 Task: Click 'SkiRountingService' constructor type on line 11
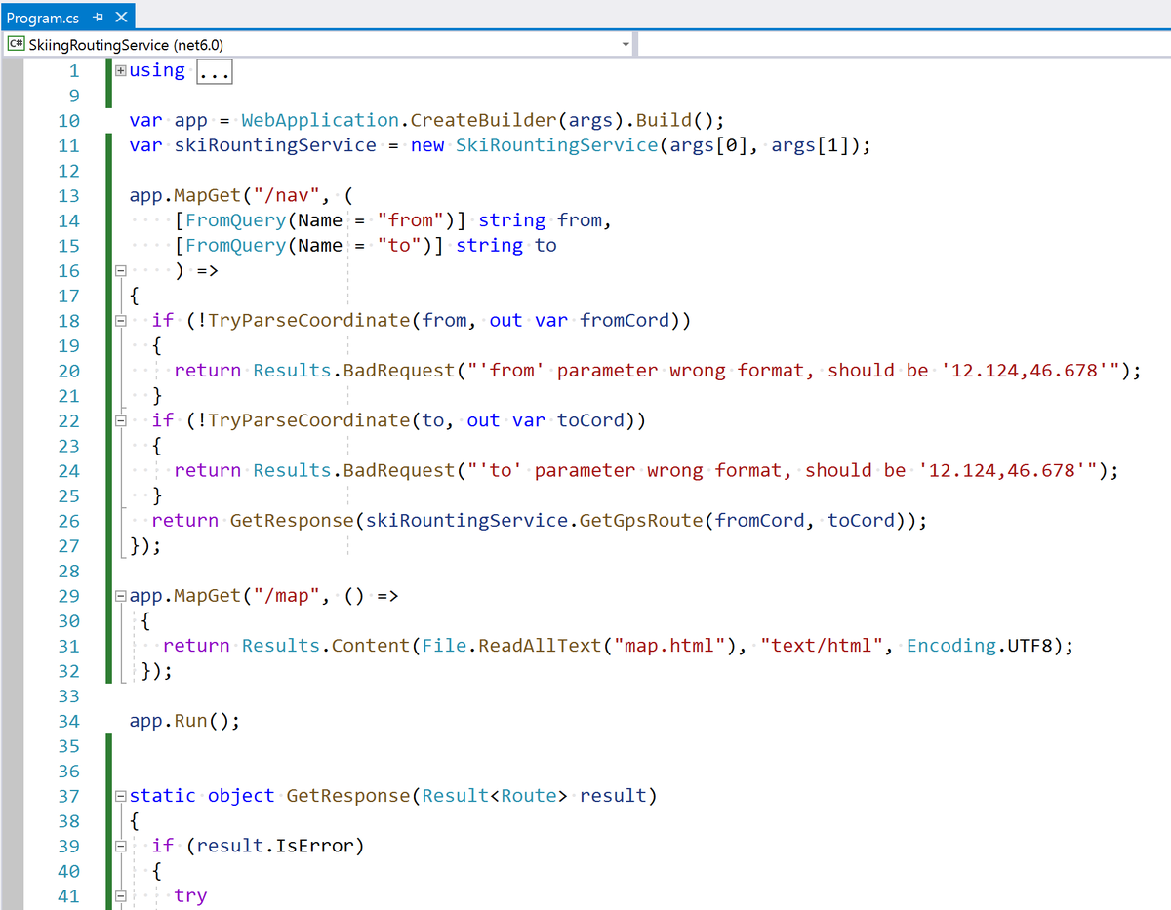coord(557,145)
